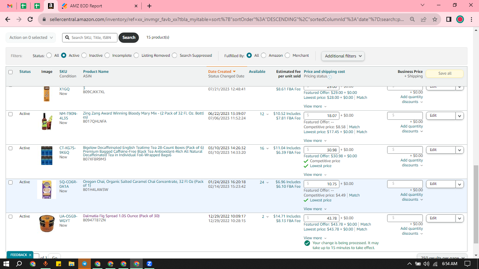Open the Chrome tab search chevron
Viewport: 479px width, 269px height.
click(x=422, y=5)
